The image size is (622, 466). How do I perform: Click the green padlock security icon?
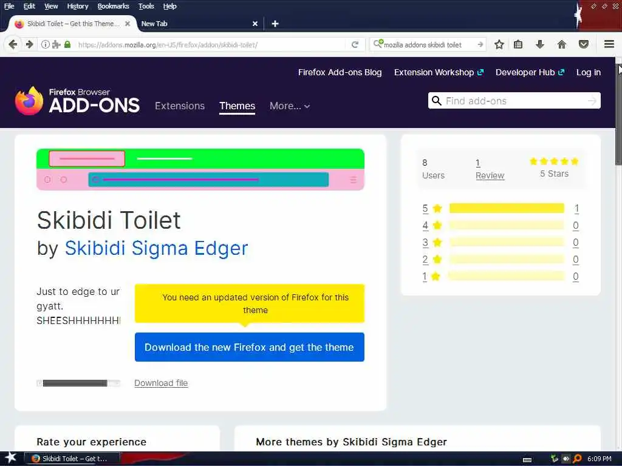click(x=67, y=44)
